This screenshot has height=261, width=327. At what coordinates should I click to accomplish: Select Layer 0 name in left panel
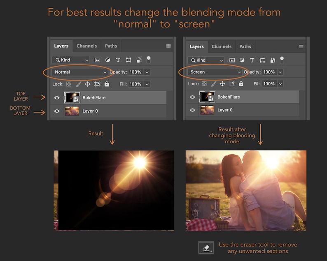(x=90, y=111)
